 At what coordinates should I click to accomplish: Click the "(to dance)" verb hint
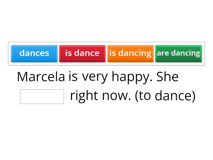point(165,96)
